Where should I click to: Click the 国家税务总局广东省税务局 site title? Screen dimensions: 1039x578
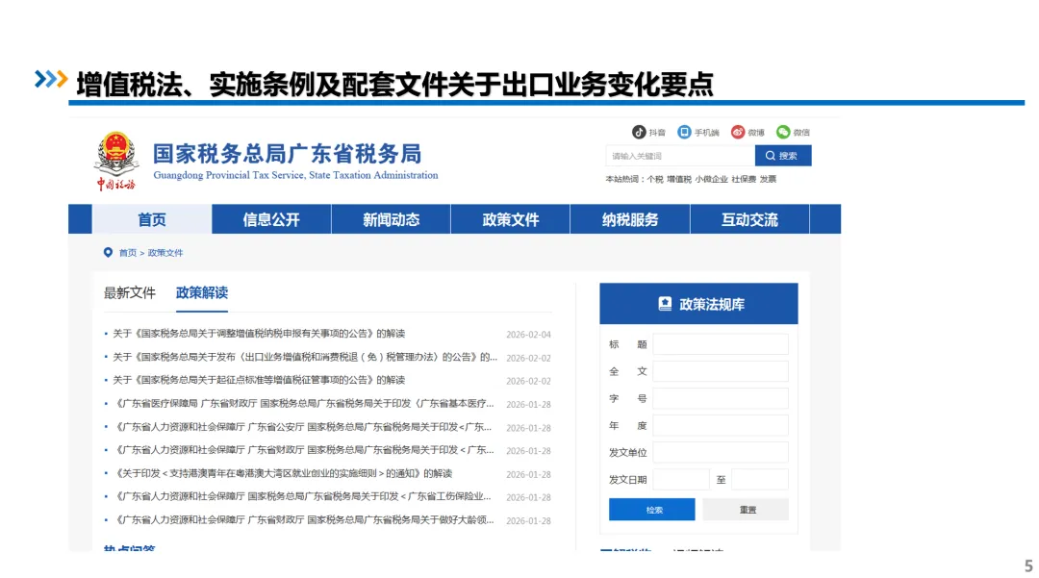coord(287,154)
